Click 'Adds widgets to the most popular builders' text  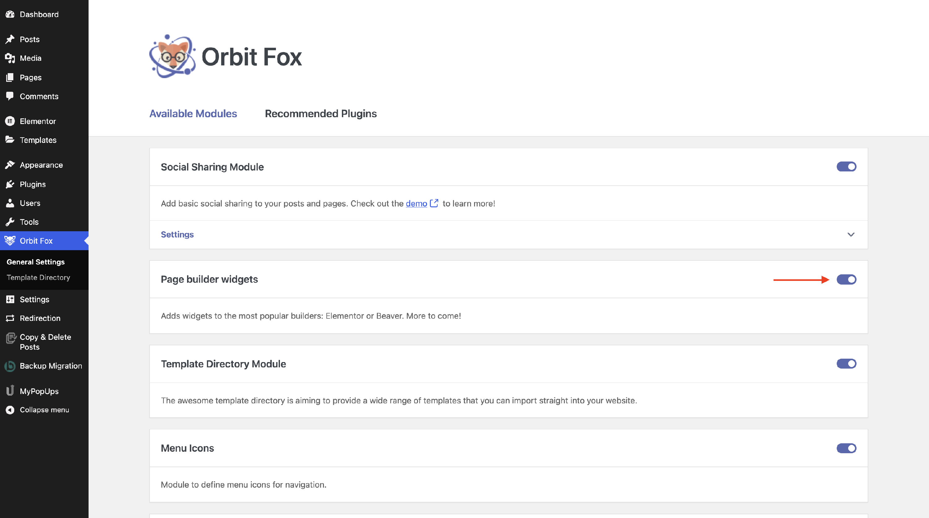click(311, 316)
